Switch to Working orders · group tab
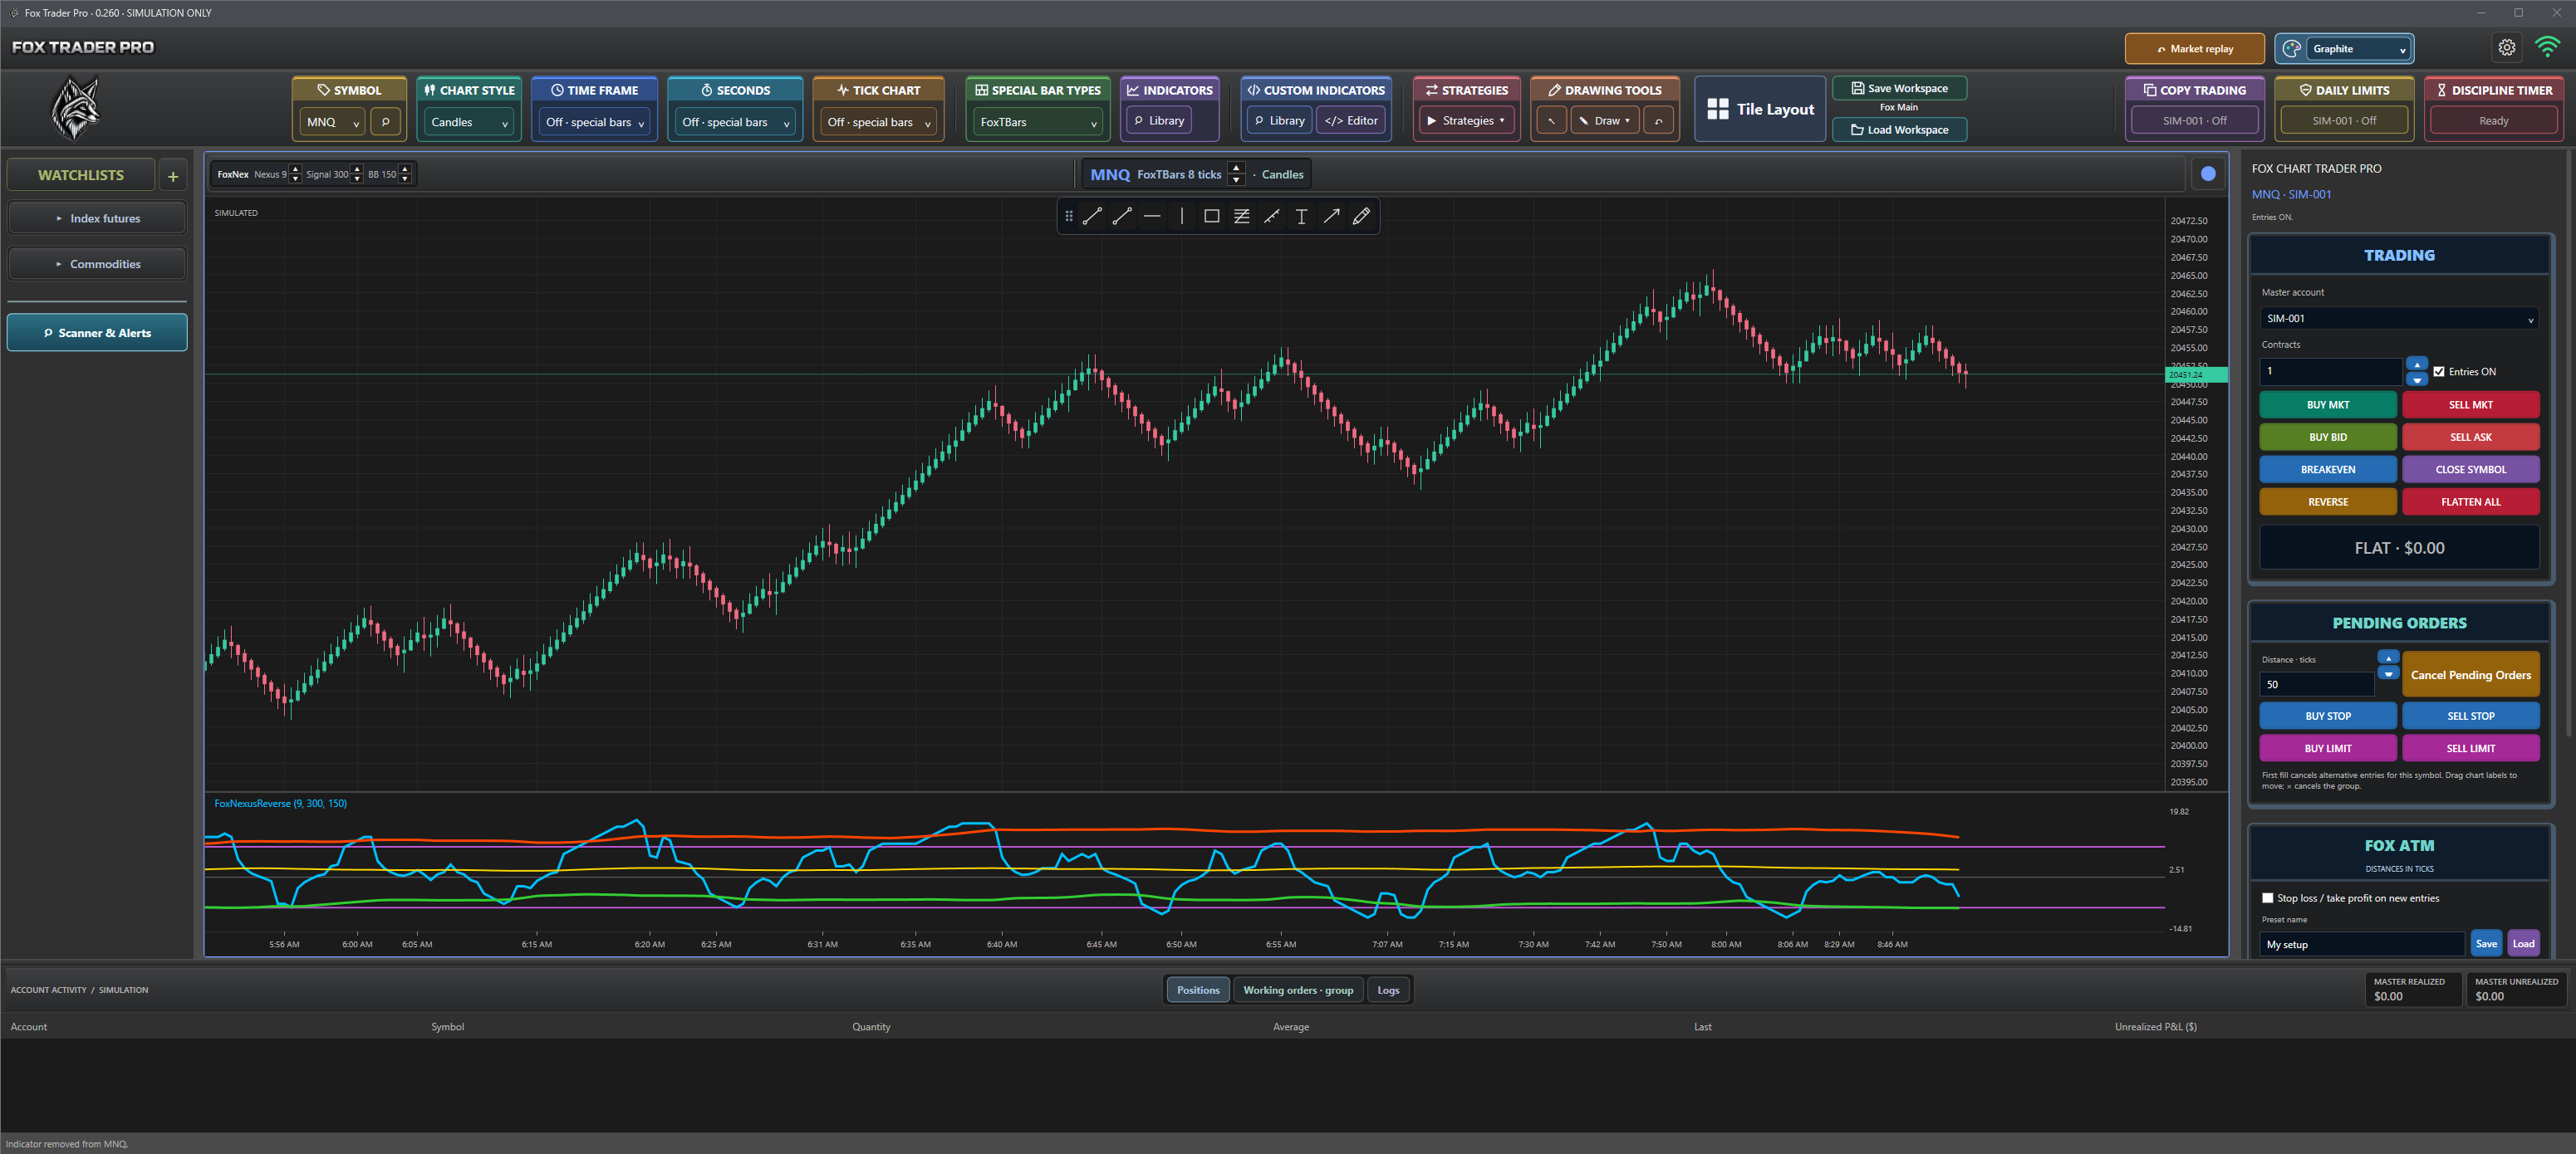2576x1154 pixels. (x=1297, y=990)
